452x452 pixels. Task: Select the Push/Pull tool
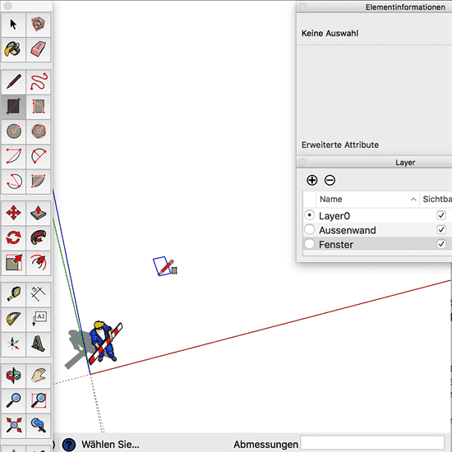click(39, 214)
